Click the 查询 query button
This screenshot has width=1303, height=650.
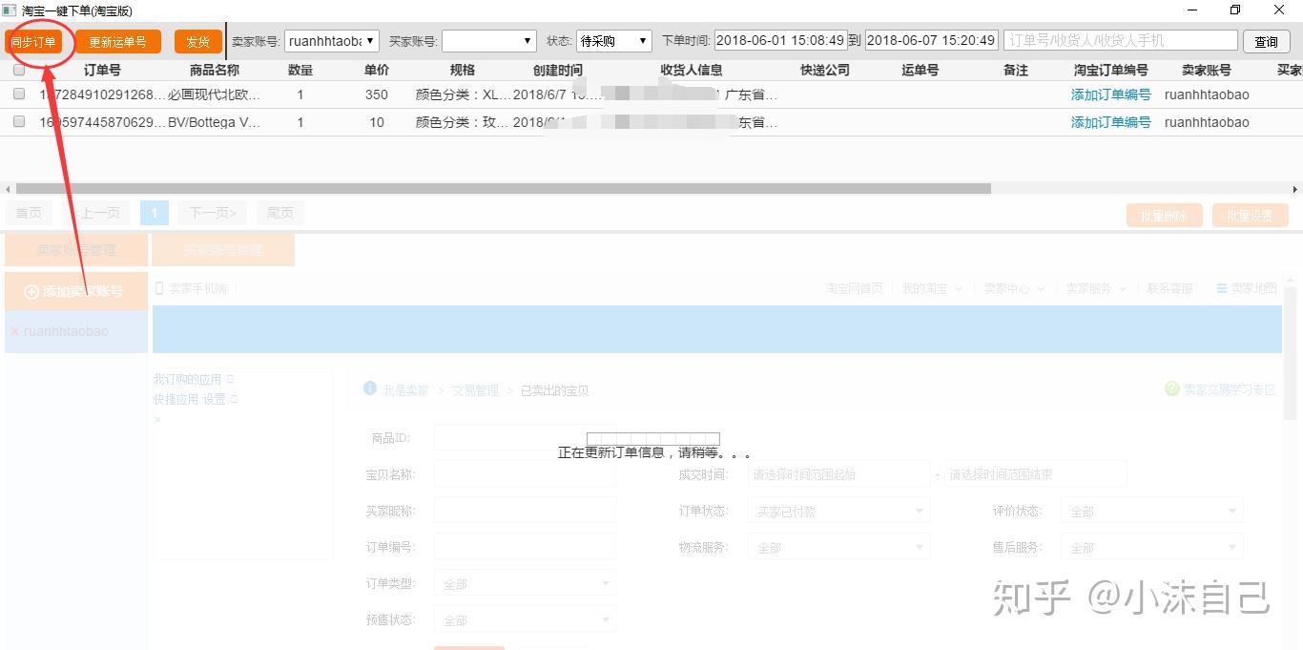[x=1267, y=42]
